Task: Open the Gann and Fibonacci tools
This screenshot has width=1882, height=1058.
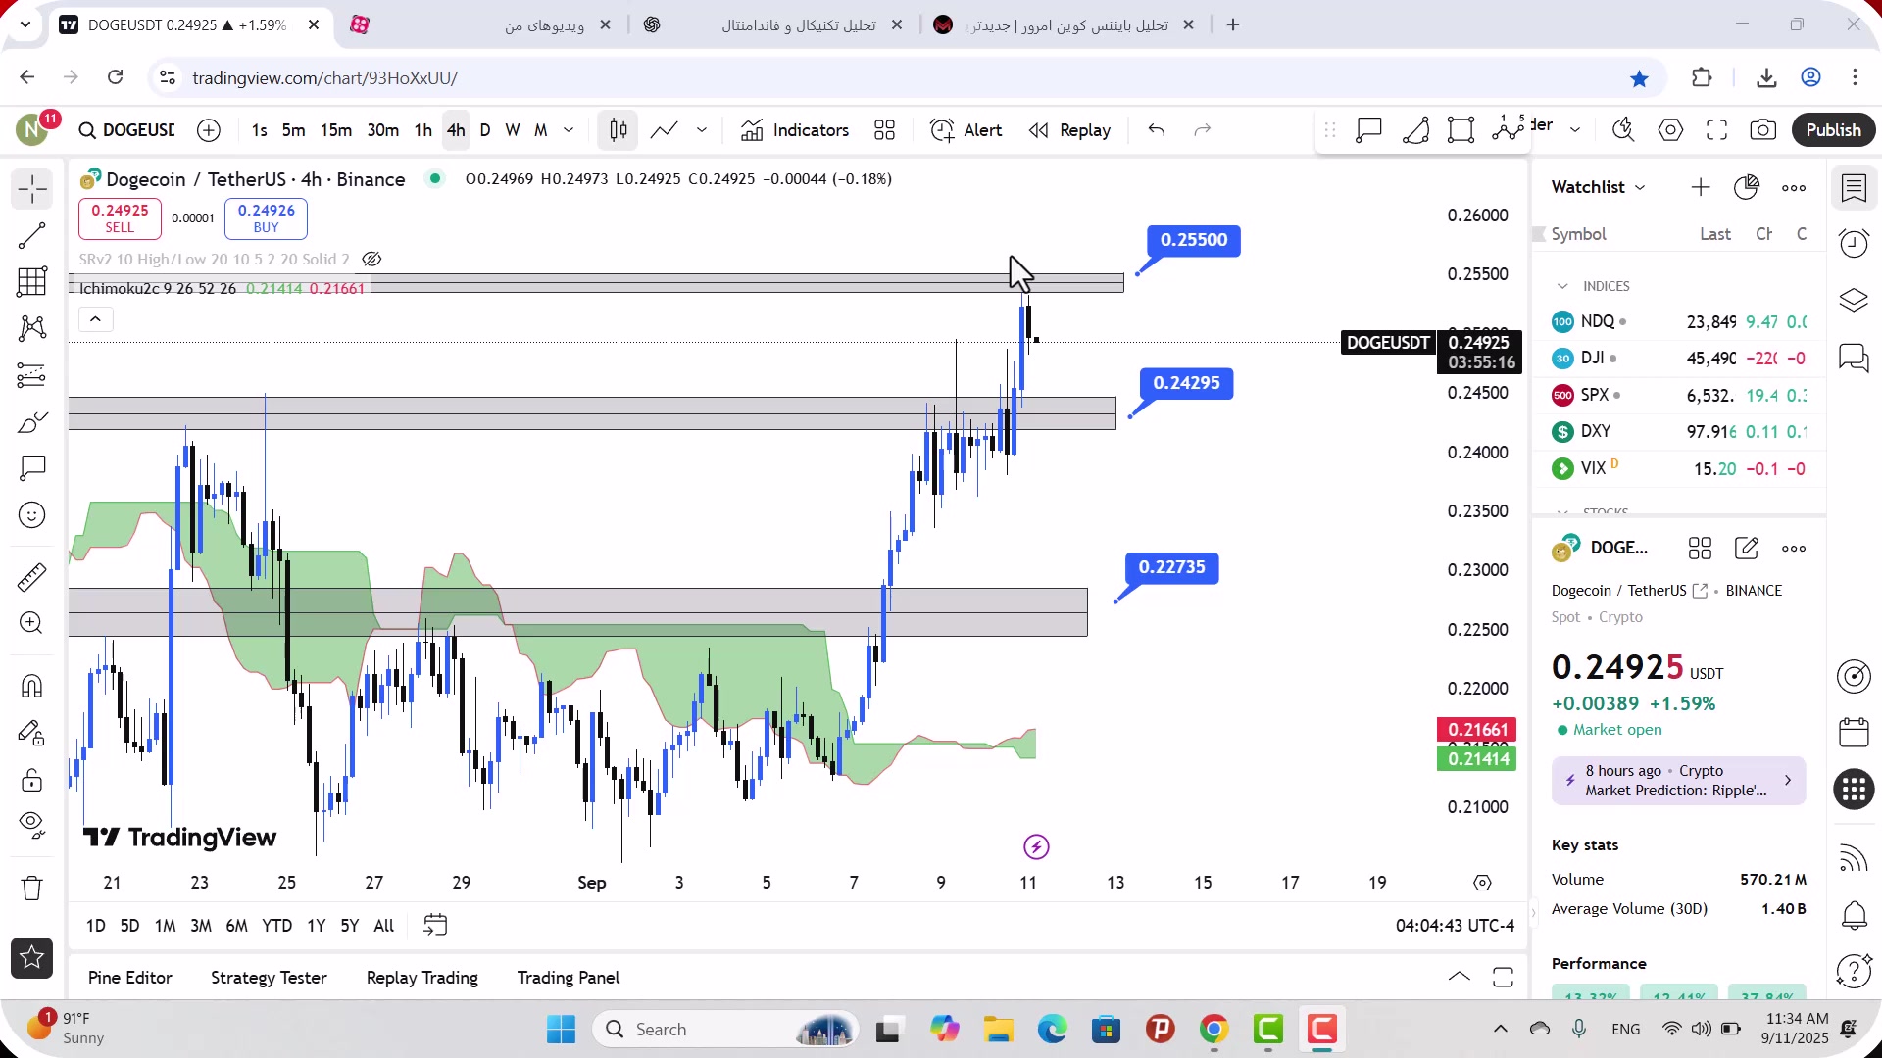Action: point(31,282)
